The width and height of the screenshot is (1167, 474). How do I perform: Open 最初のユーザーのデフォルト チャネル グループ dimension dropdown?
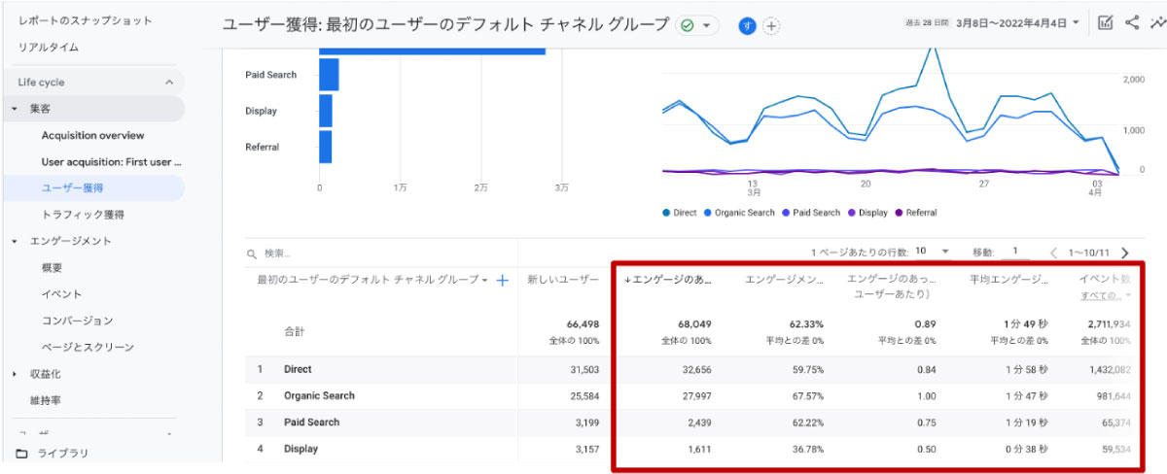tap(373, 280)
